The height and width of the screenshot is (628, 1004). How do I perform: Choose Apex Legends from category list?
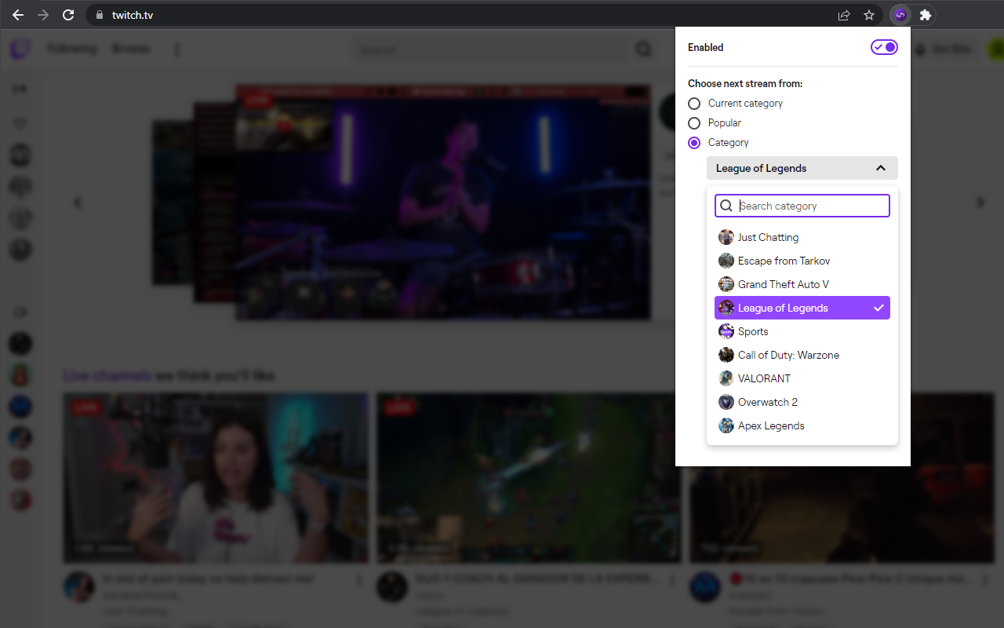[802, 425]
